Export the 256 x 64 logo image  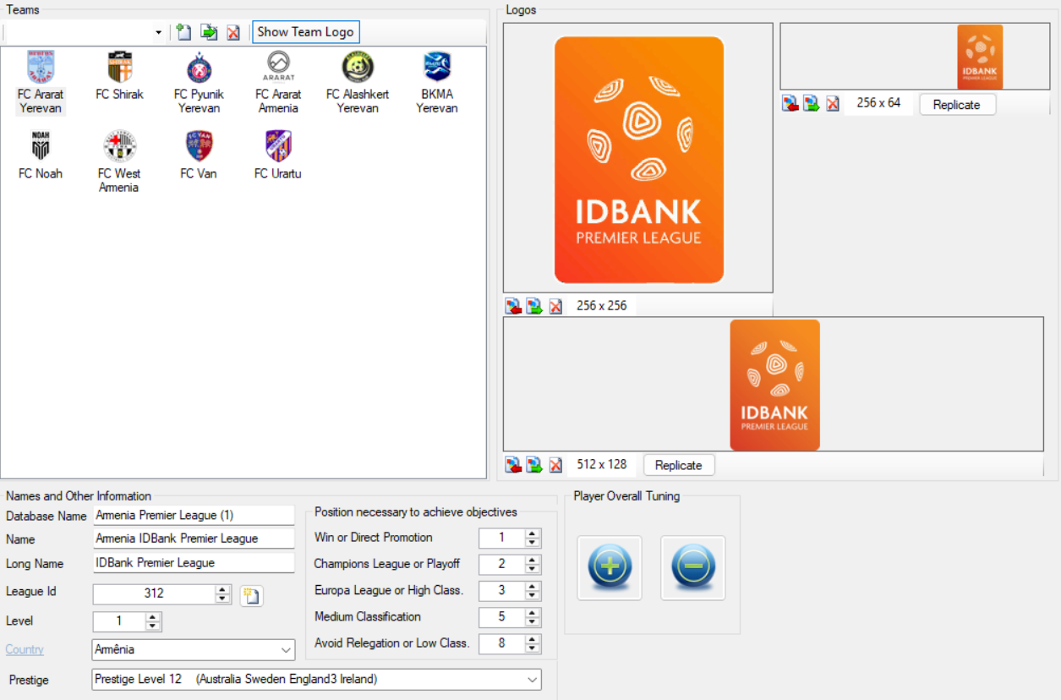pos(812,104)
